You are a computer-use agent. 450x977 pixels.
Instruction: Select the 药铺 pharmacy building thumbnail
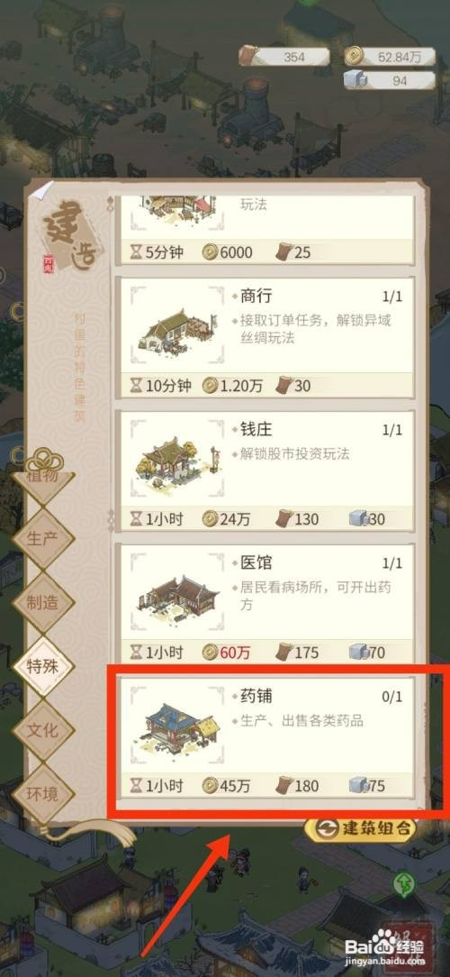click(177, 727)
